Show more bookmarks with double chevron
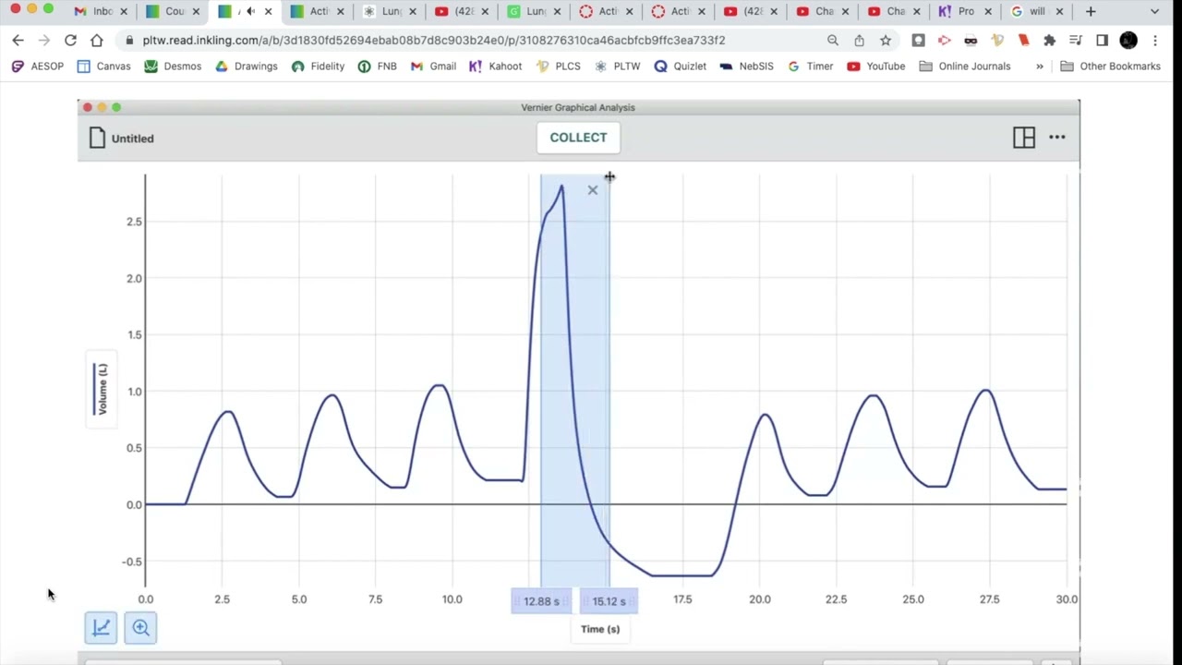Viewport: 1182px width, 665px height. click(1040, 66)
